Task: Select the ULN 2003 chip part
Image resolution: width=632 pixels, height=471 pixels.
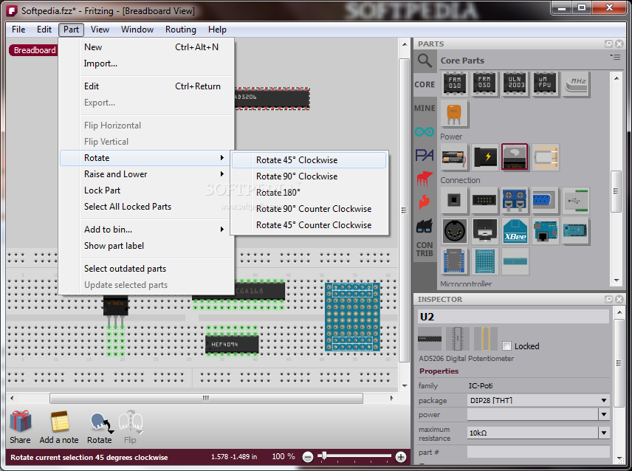Action: click(516, 84)
